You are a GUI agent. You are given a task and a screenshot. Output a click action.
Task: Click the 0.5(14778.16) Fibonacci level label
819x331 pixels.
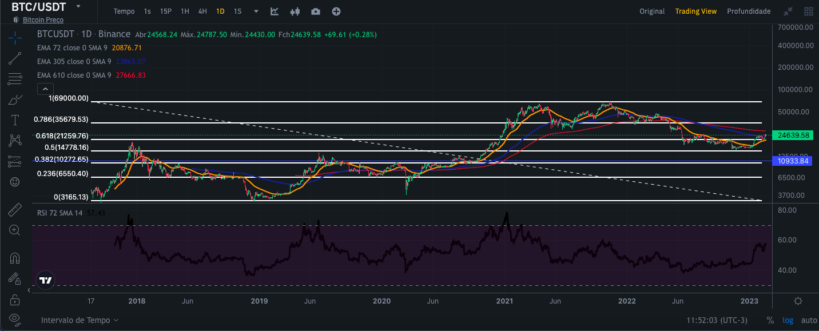67,147
